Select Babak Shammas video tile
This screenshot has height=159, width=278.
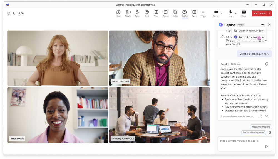[159, 58]
